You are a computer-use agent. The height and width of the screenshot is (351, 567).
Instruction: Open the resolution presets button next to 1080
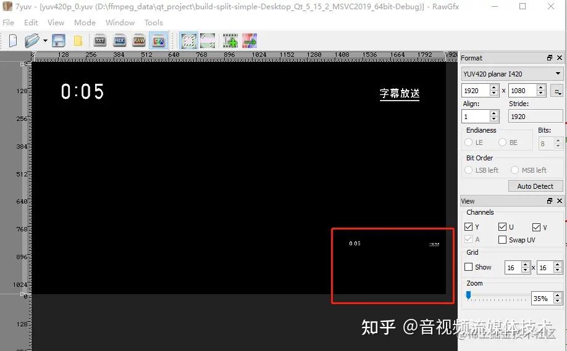click(x=556, y=91)
